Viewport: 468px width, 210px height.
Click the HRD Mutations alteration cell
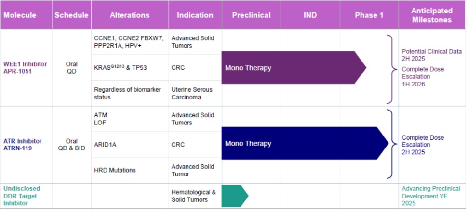click(116, 170)
